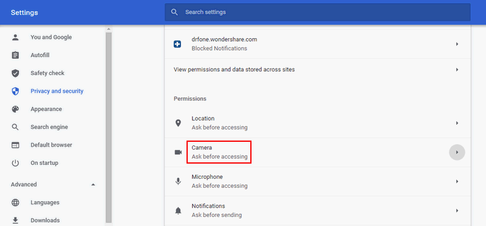Click the Safety check shield icon
The width and height of the screenshot is (486, 226).
[x=15, y=73]
